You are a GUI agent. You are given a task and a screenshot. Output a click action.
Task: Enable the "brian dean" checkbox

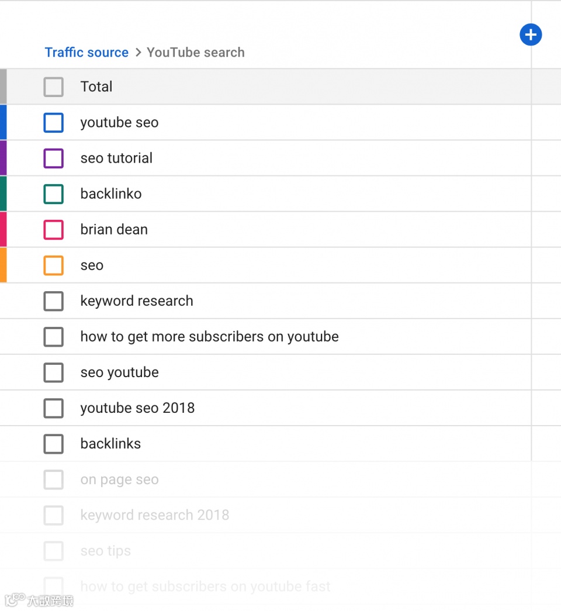[53, 230]
